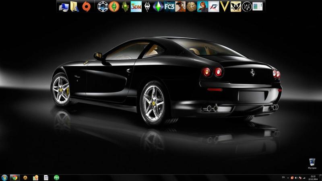The image size is (322, 181).
Task: Launch the 3DM shortcut from the dock
Action: point(136,6)
